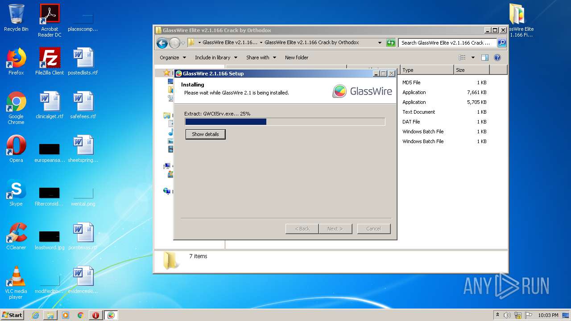The image size is (571, 321).
Task: Click New folder toolbar button
Action: point(297,58)
